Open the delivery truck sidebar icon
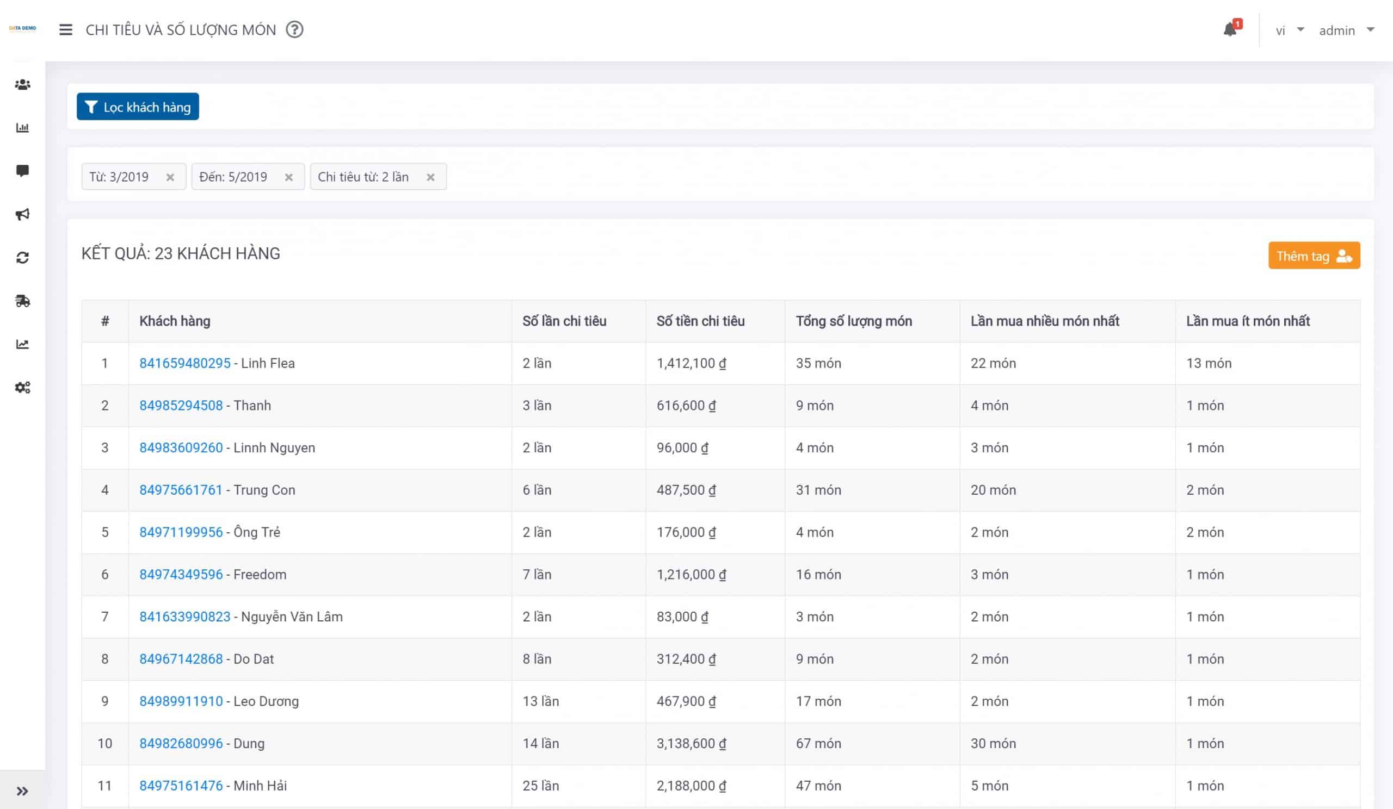1393x809 pixels. tap(22, 301)
